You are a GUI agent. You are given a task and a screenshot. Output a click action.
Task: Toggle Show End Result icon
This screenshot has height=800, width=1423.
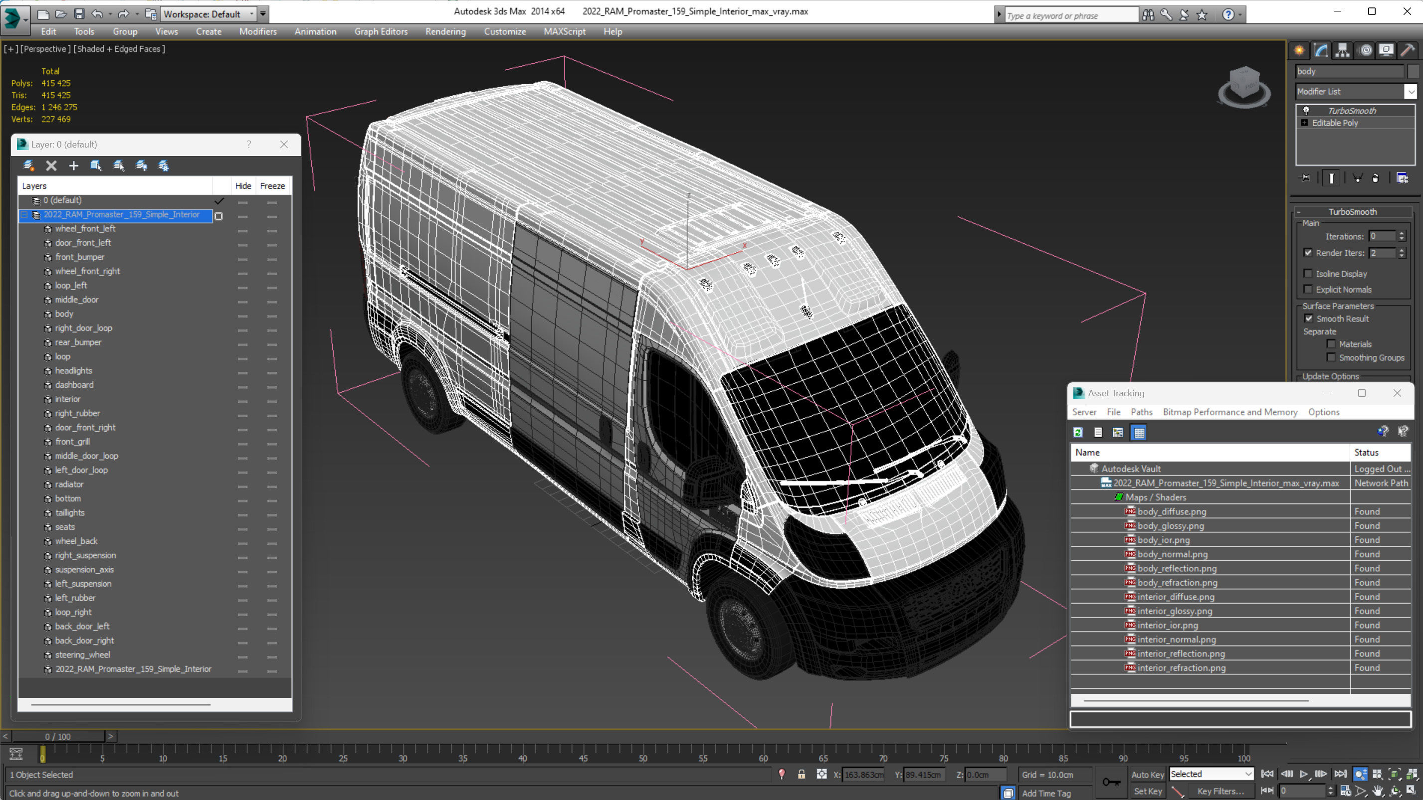tap(1331, 178)
